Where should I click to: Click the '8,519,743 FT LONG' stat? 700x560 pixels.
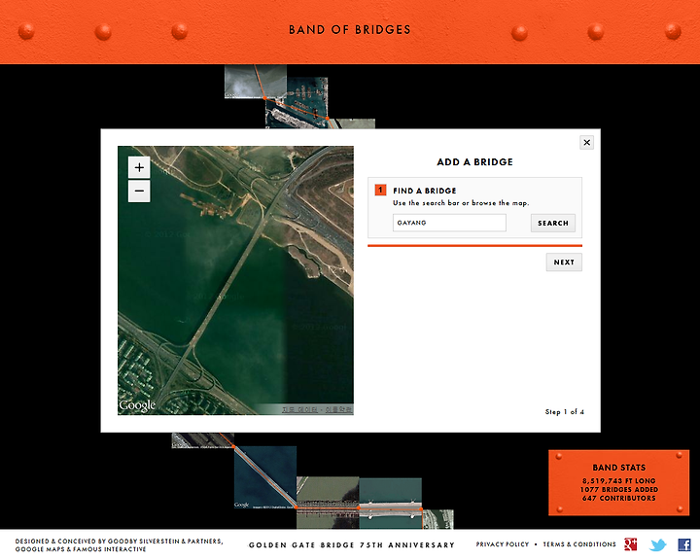[x=618, y=481]
